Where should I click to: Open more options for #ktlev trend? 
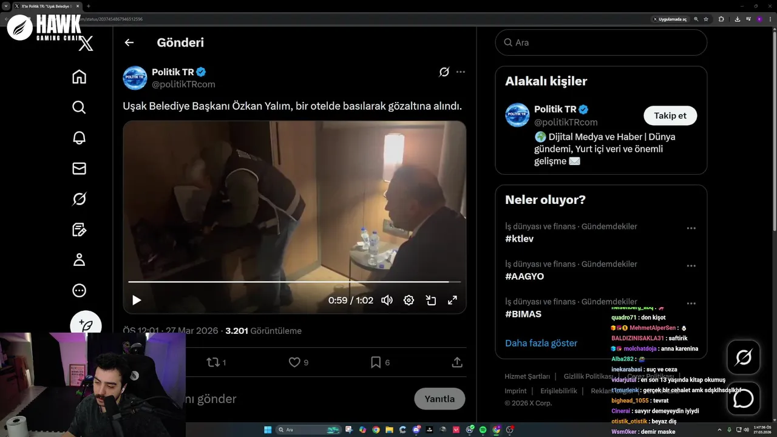[691, 228]
